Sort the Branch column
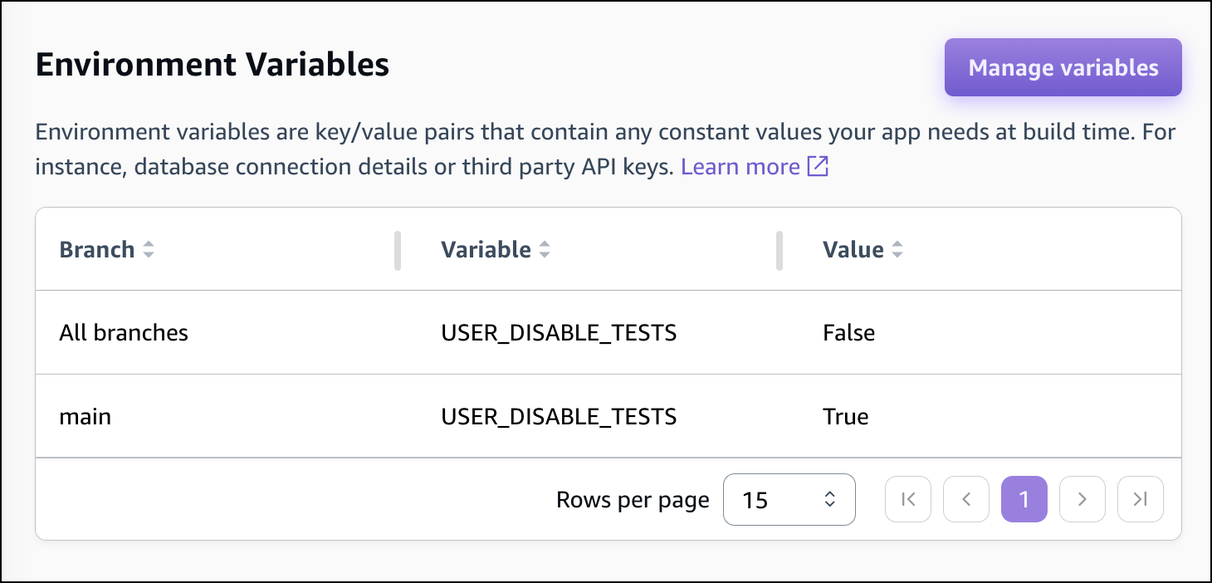The image size is (1212, 583). [x=148, y=249]
